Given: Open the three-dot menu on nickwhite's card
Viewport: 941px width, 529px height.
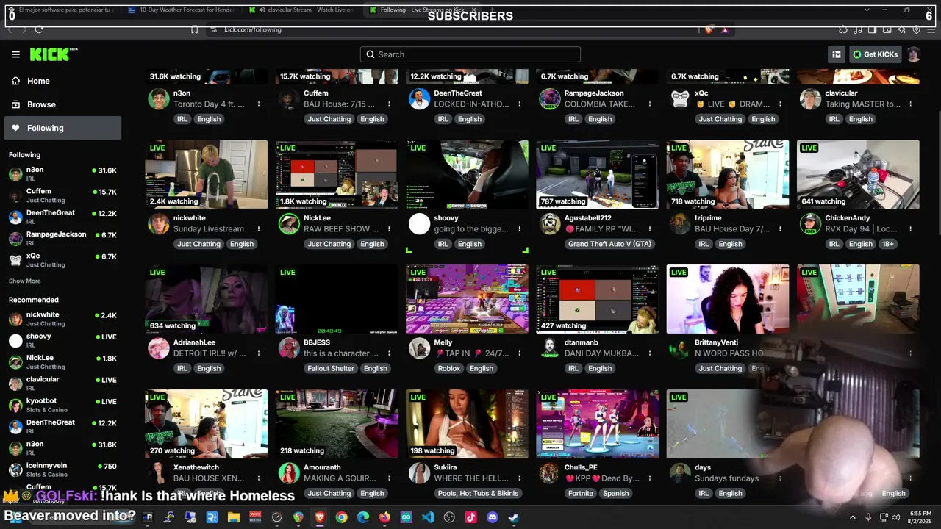Looking at the screenshot, I should (258, 229).
